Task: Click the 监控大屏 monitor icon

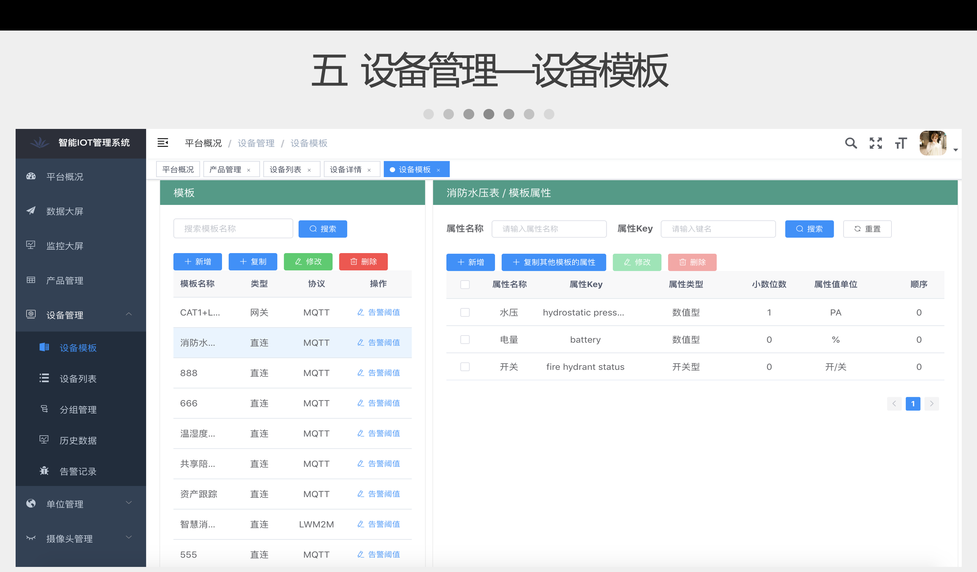Action: (x=31, y=245)
